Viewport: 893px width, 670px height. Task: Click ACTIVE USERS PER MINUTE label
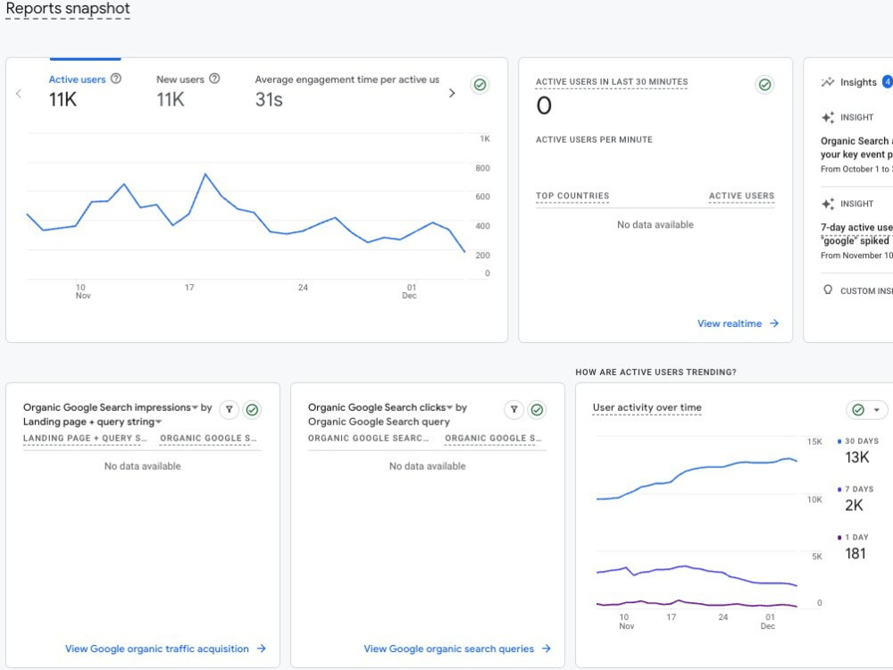594,139
